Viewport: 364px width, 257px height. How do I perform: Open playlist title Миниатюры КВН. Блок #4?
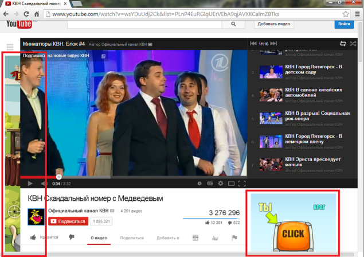point(54,44)
